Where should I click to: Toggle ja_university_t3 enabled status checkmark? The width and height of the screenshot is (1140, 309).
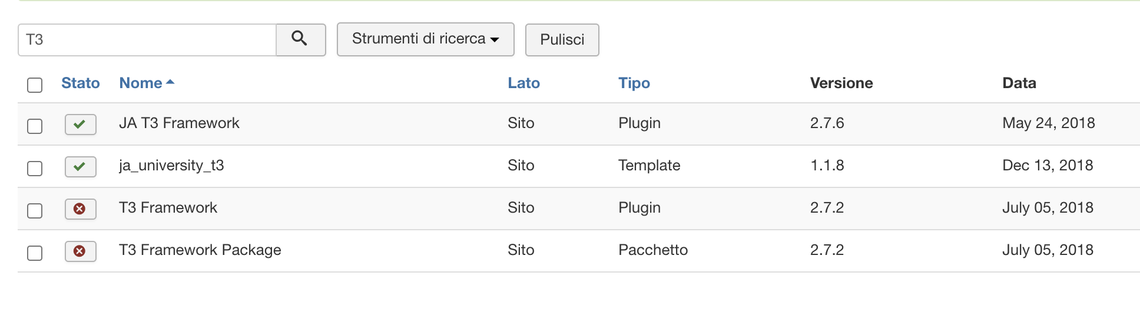80,166
